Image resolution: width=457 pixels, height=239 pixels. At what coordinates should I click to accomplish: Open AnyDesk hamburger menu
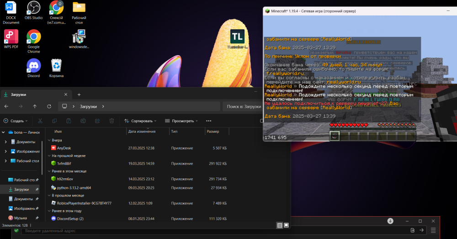tap(433, 230)
